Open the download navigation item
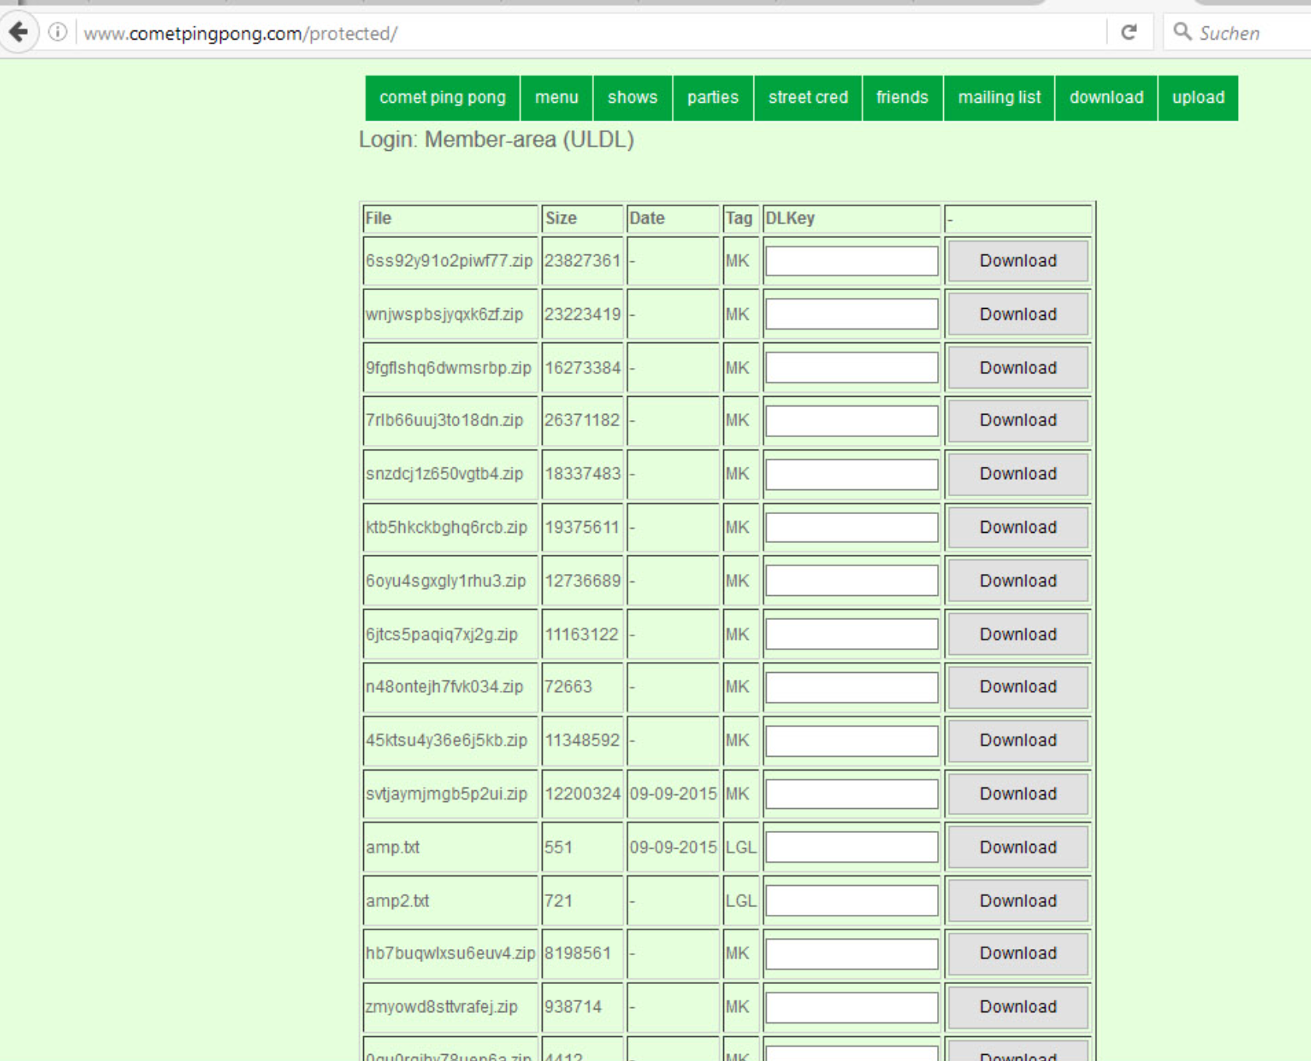Screen dimensions: 1311x1061 click(x=1106, y=98)
